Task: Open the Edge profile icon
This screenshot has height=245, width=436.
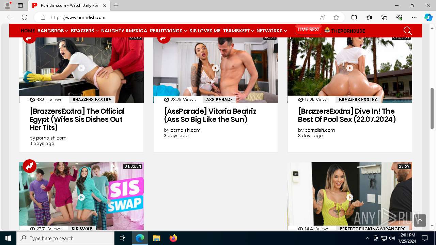Action: click(x=7, y=5)
